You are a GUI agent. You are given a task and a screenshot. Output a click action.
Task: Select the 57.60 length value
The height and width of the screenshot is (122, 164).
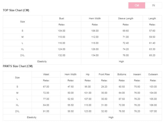[152, 31]
